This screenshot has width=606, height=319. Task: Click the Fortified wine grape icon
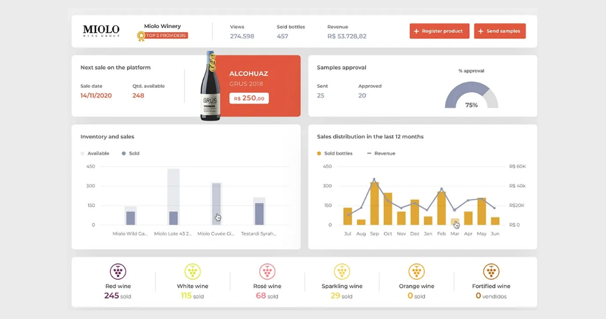click(x=491, y=272)
